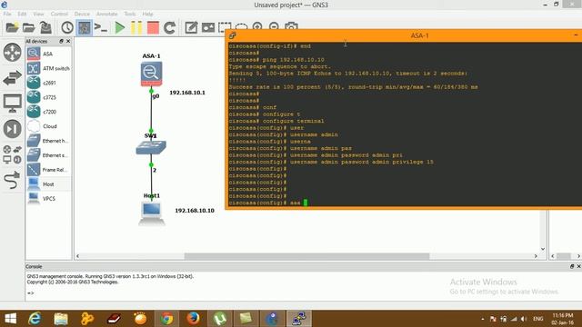Viewport: 582px width, 327px height.
Task: Browse end devices monitor icon
Action: tap(12, 103)
